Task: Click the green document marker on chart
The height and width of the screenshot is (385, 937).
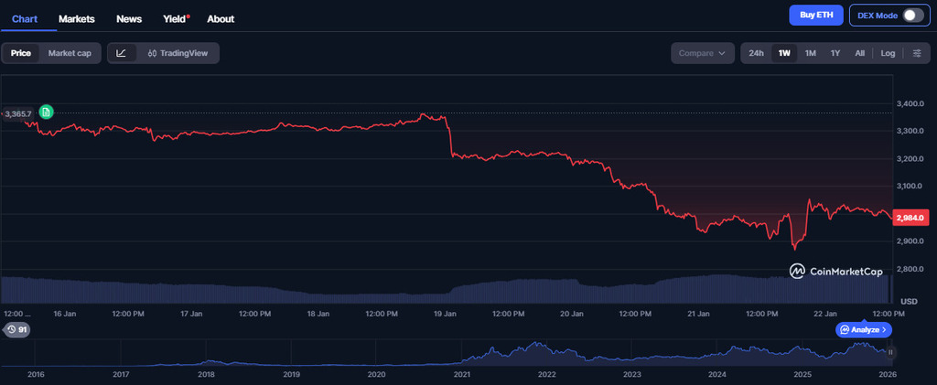Action: (47, 112)
